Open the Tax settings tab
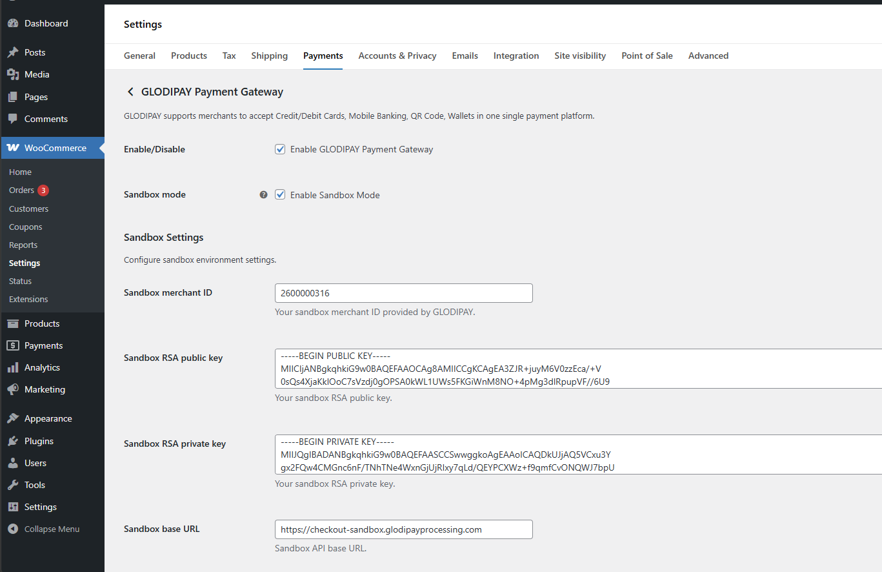The image size is (882, 572). tap(229, 56)
